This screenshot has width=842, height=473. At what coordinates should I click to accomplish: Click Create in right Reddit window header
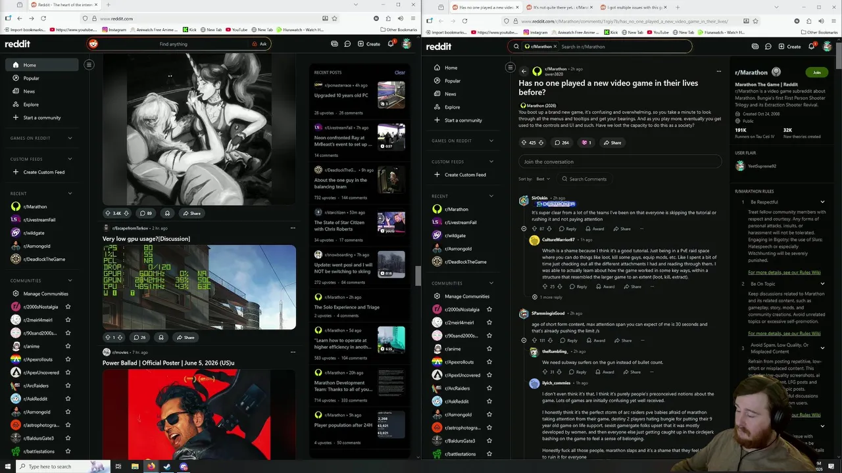[x=789, y=47]
